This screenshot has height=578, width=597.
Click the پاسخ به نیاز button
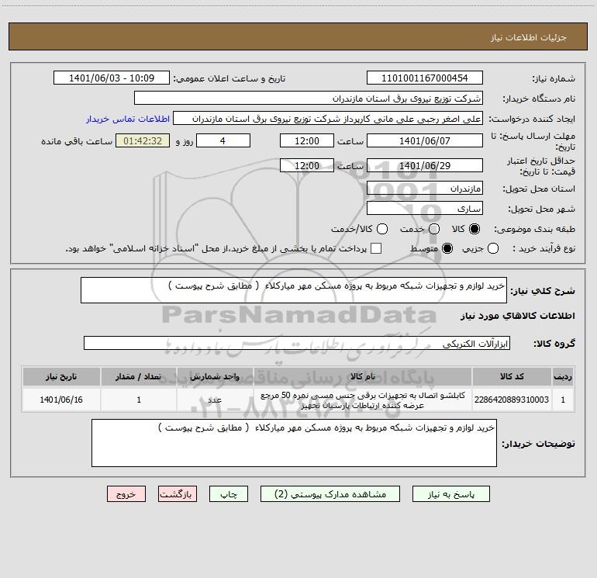coord(450,494)
